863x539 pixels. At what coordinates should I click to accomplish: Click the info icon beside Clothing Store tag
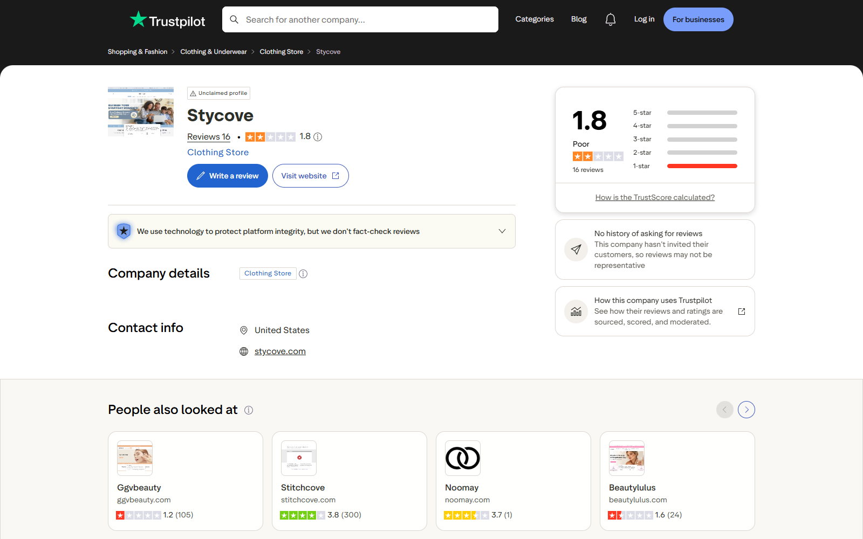[x=303, y=274]
